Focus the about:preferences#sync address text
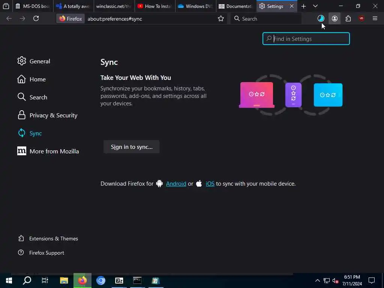 pyautogui.click(x=115, y=19)
